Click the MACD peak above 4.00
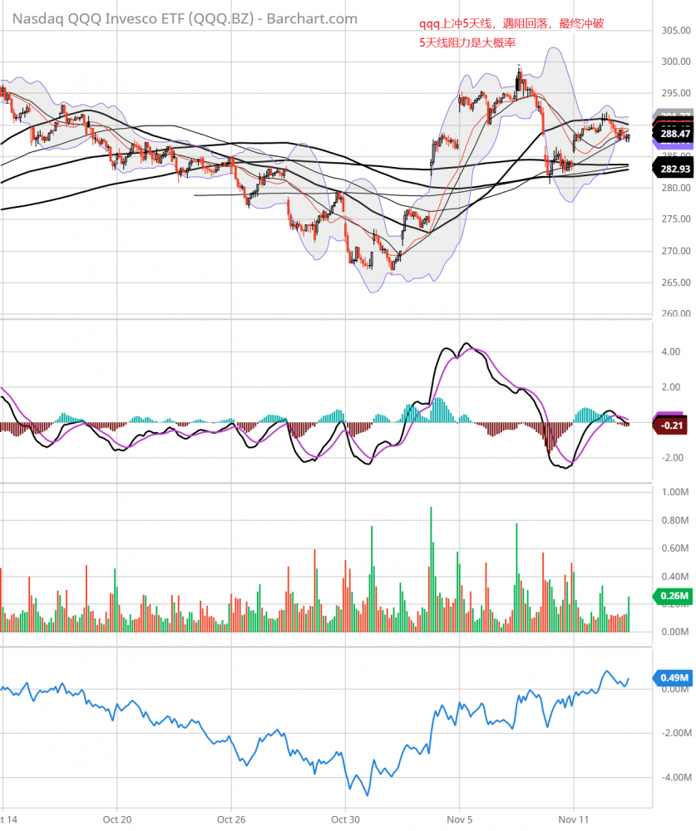 pyautogui.click(x=466, y=344)
